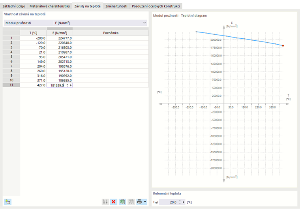Select row number 5 header

11,57
